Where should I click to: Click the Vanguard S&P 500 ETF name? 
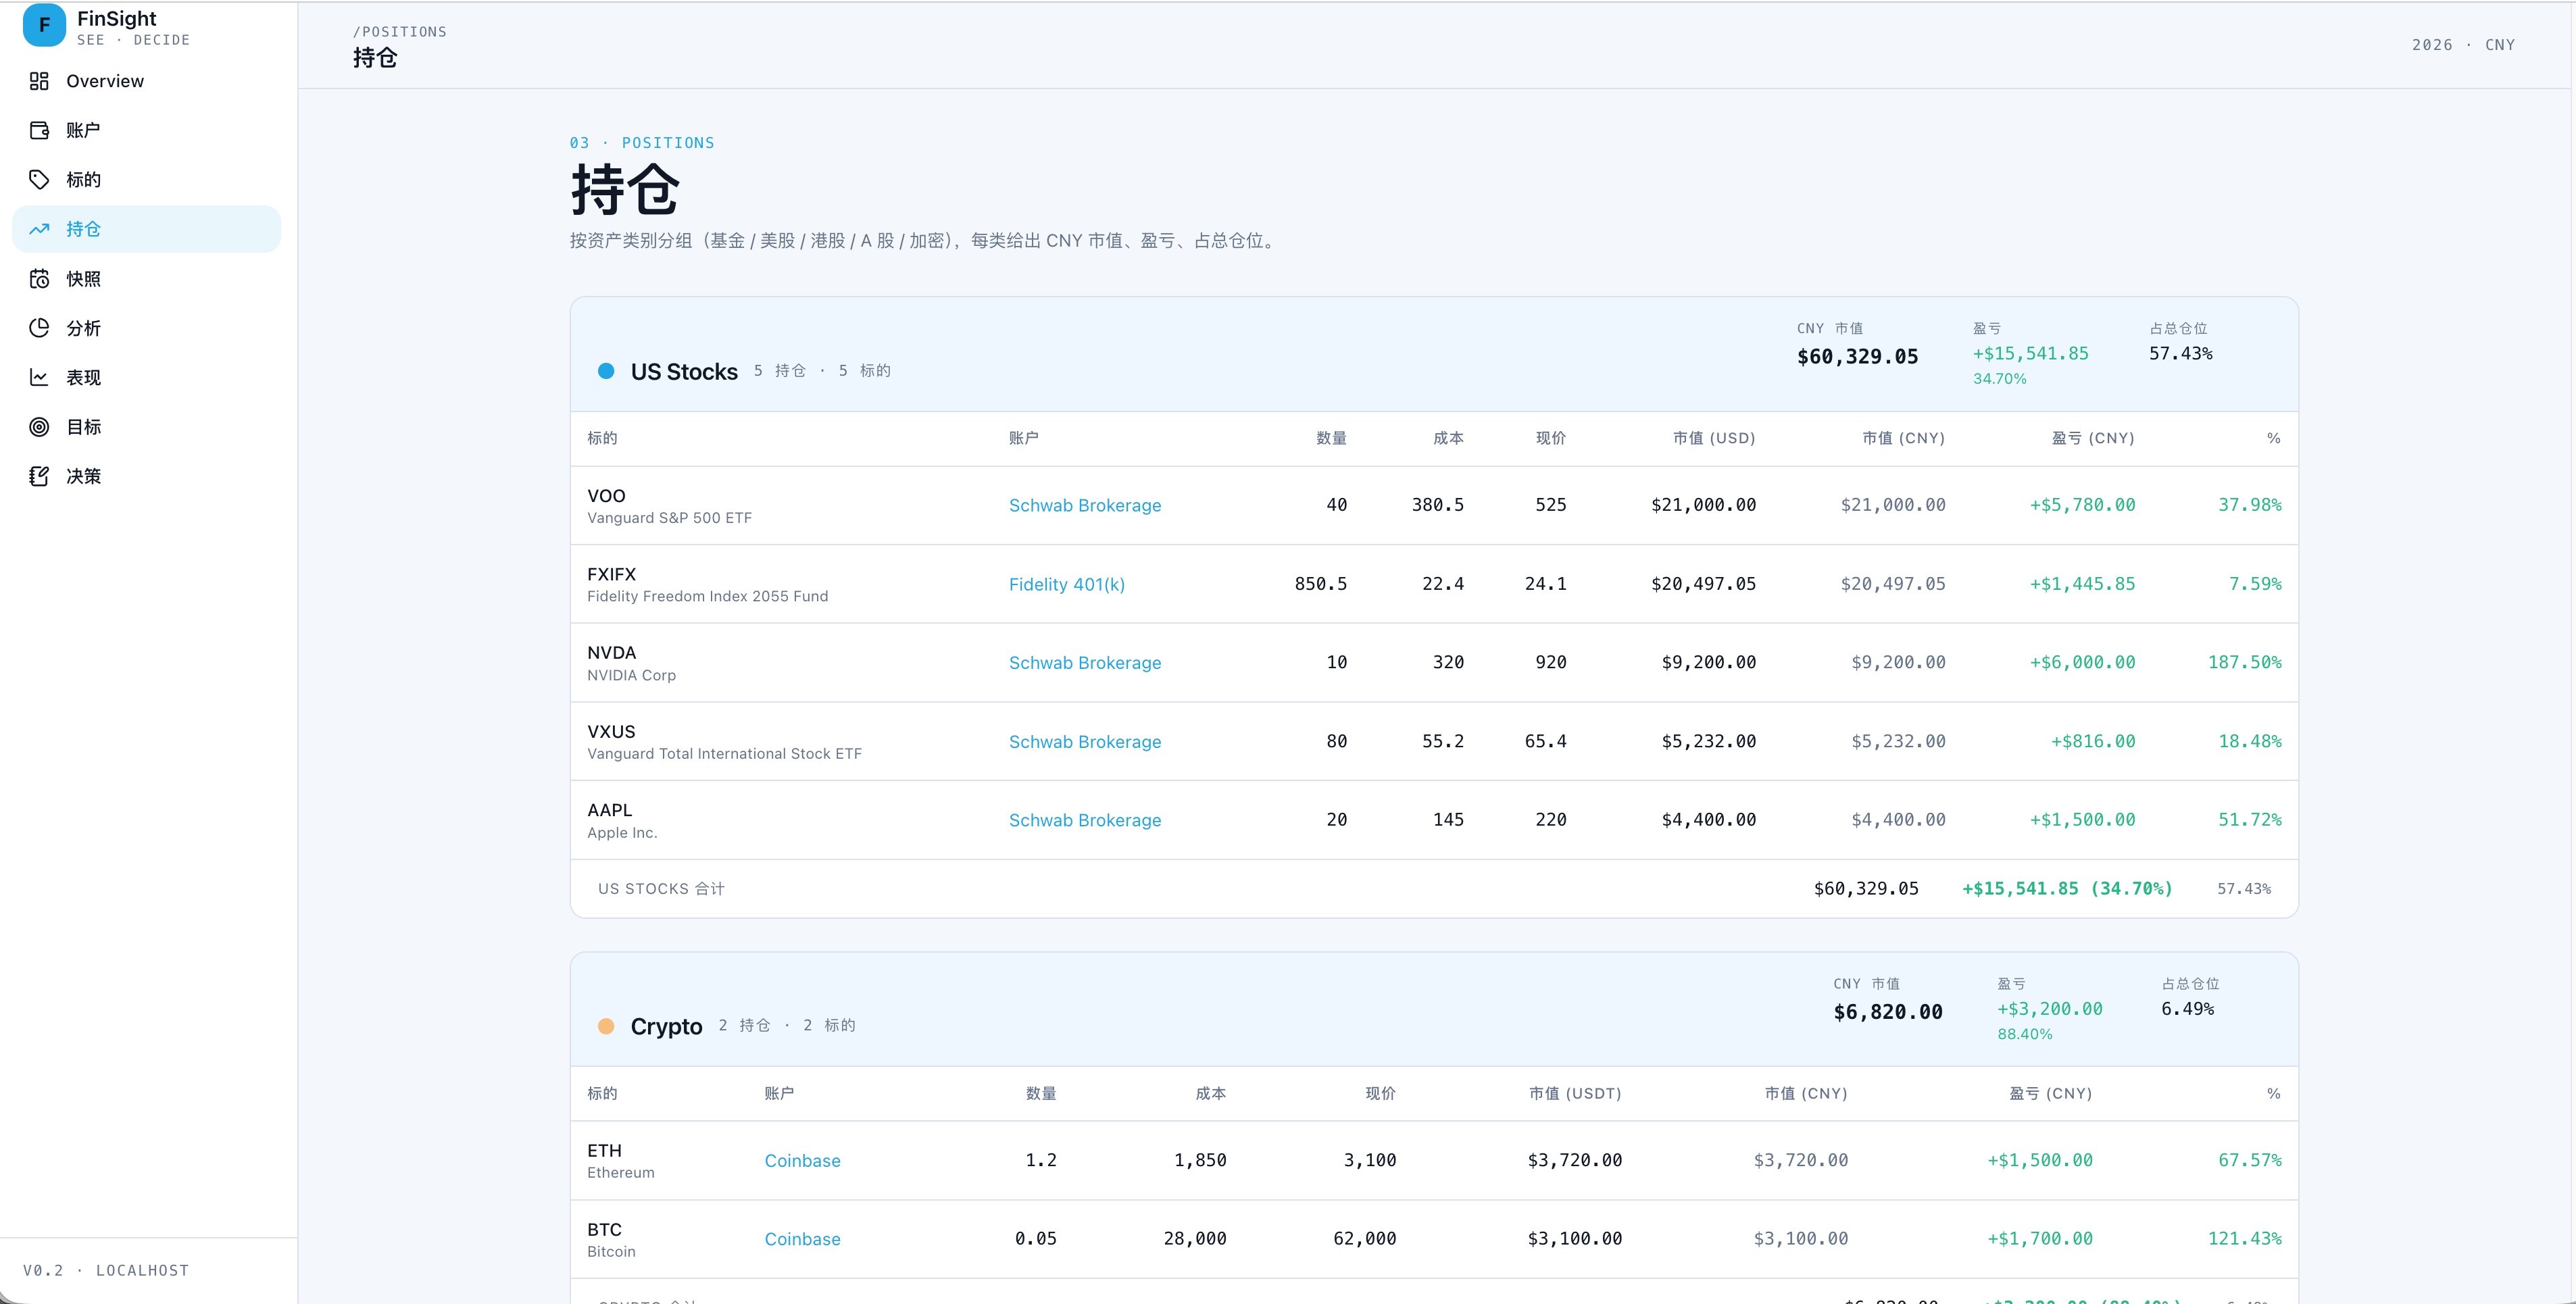tap(669, 518)
